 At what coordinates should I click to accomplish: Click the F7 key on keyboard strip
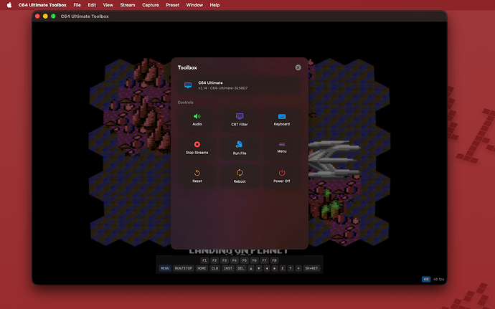pyautogui.click(x=264, y=260)
